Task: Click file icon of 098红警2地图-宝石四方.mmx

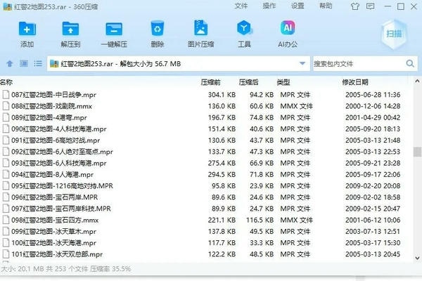Action: coord(6,220)
